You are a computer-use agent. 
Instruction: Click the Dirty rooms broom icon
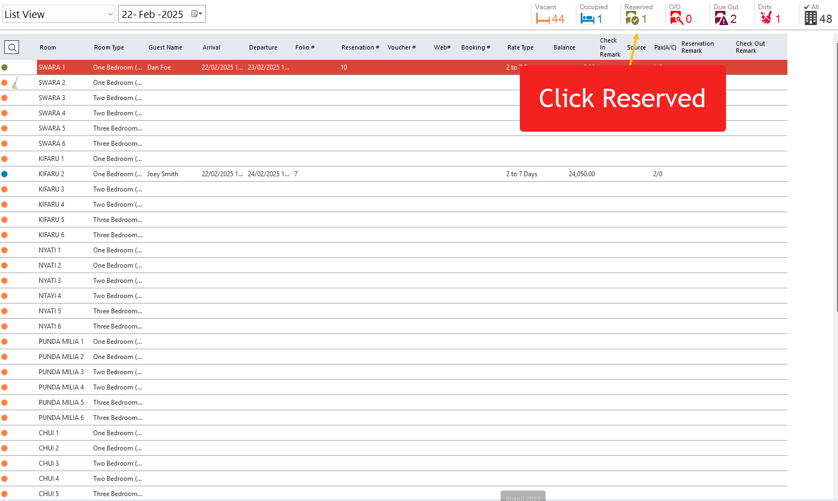pos(766,18)
